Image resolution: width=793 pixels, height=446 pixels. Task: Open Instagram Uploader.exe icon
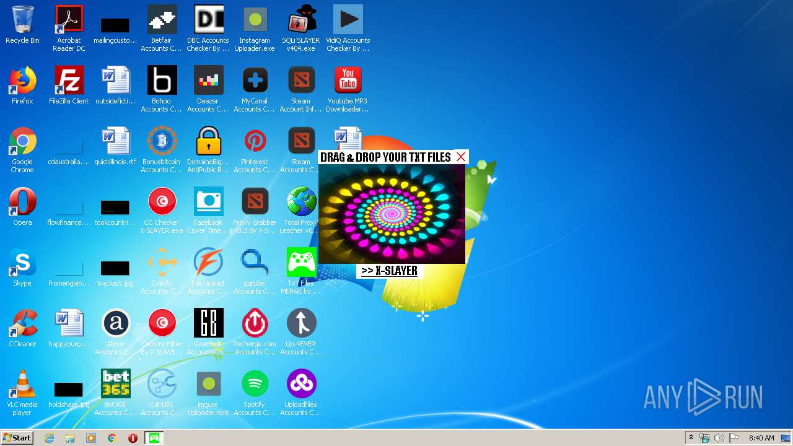(255, 20)
